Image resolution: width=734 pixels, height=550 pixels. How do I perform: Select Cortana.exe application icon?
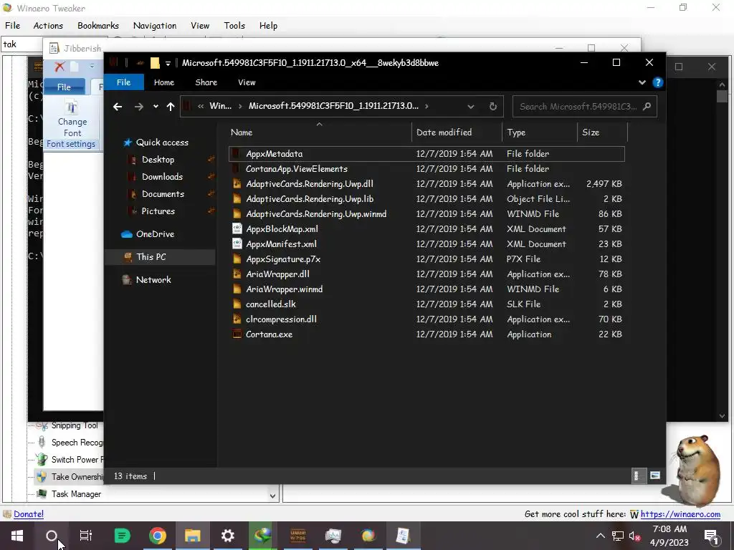(237, 334)
